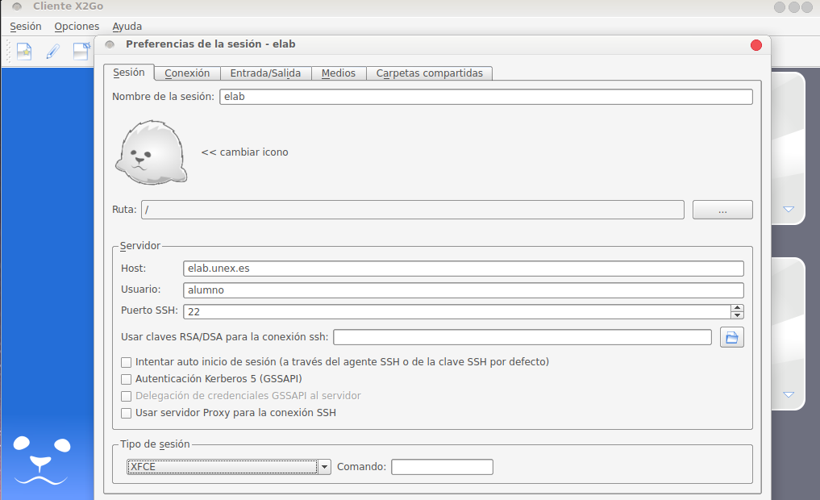Click the Host field containing elab.unex.es
The image size is (820, 500).
tap(463, 269)
